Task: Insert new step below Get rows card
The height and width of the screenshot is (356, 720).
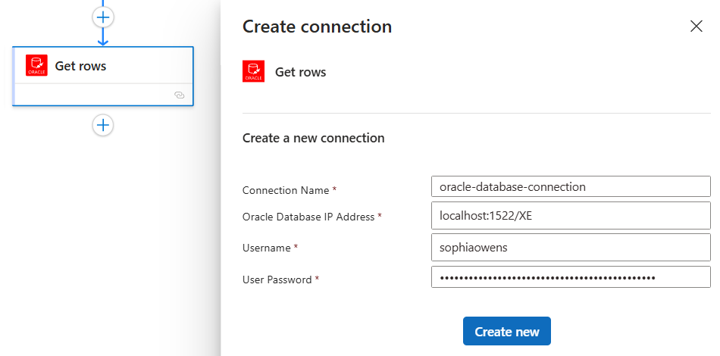Action: tap(103, 125)
